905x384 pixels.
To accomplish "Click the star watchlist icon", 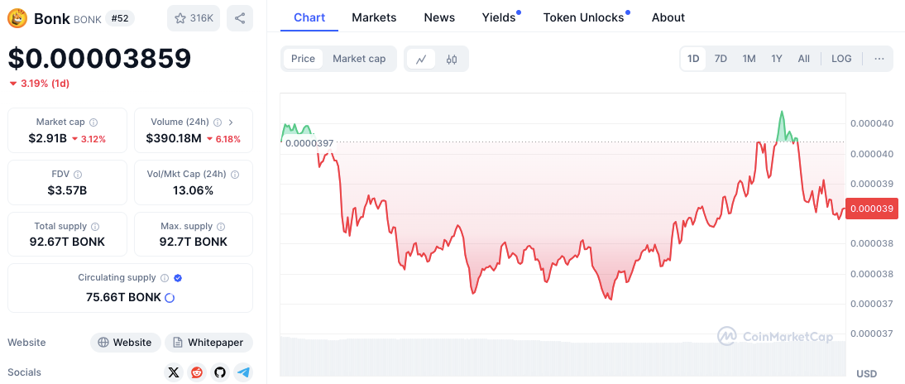I will (180, 18).
